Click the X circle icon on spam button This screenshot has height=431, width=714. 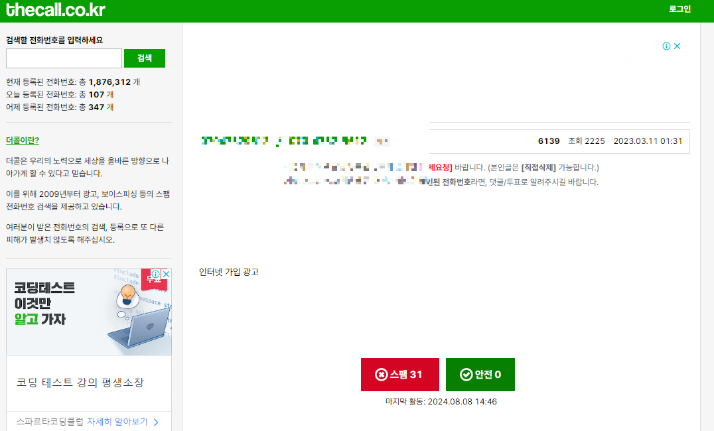381,375
